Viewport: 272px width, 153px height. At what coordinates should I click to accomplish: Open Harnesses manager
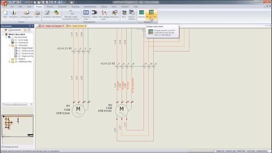pyautogui.click(x=115, y=14)
